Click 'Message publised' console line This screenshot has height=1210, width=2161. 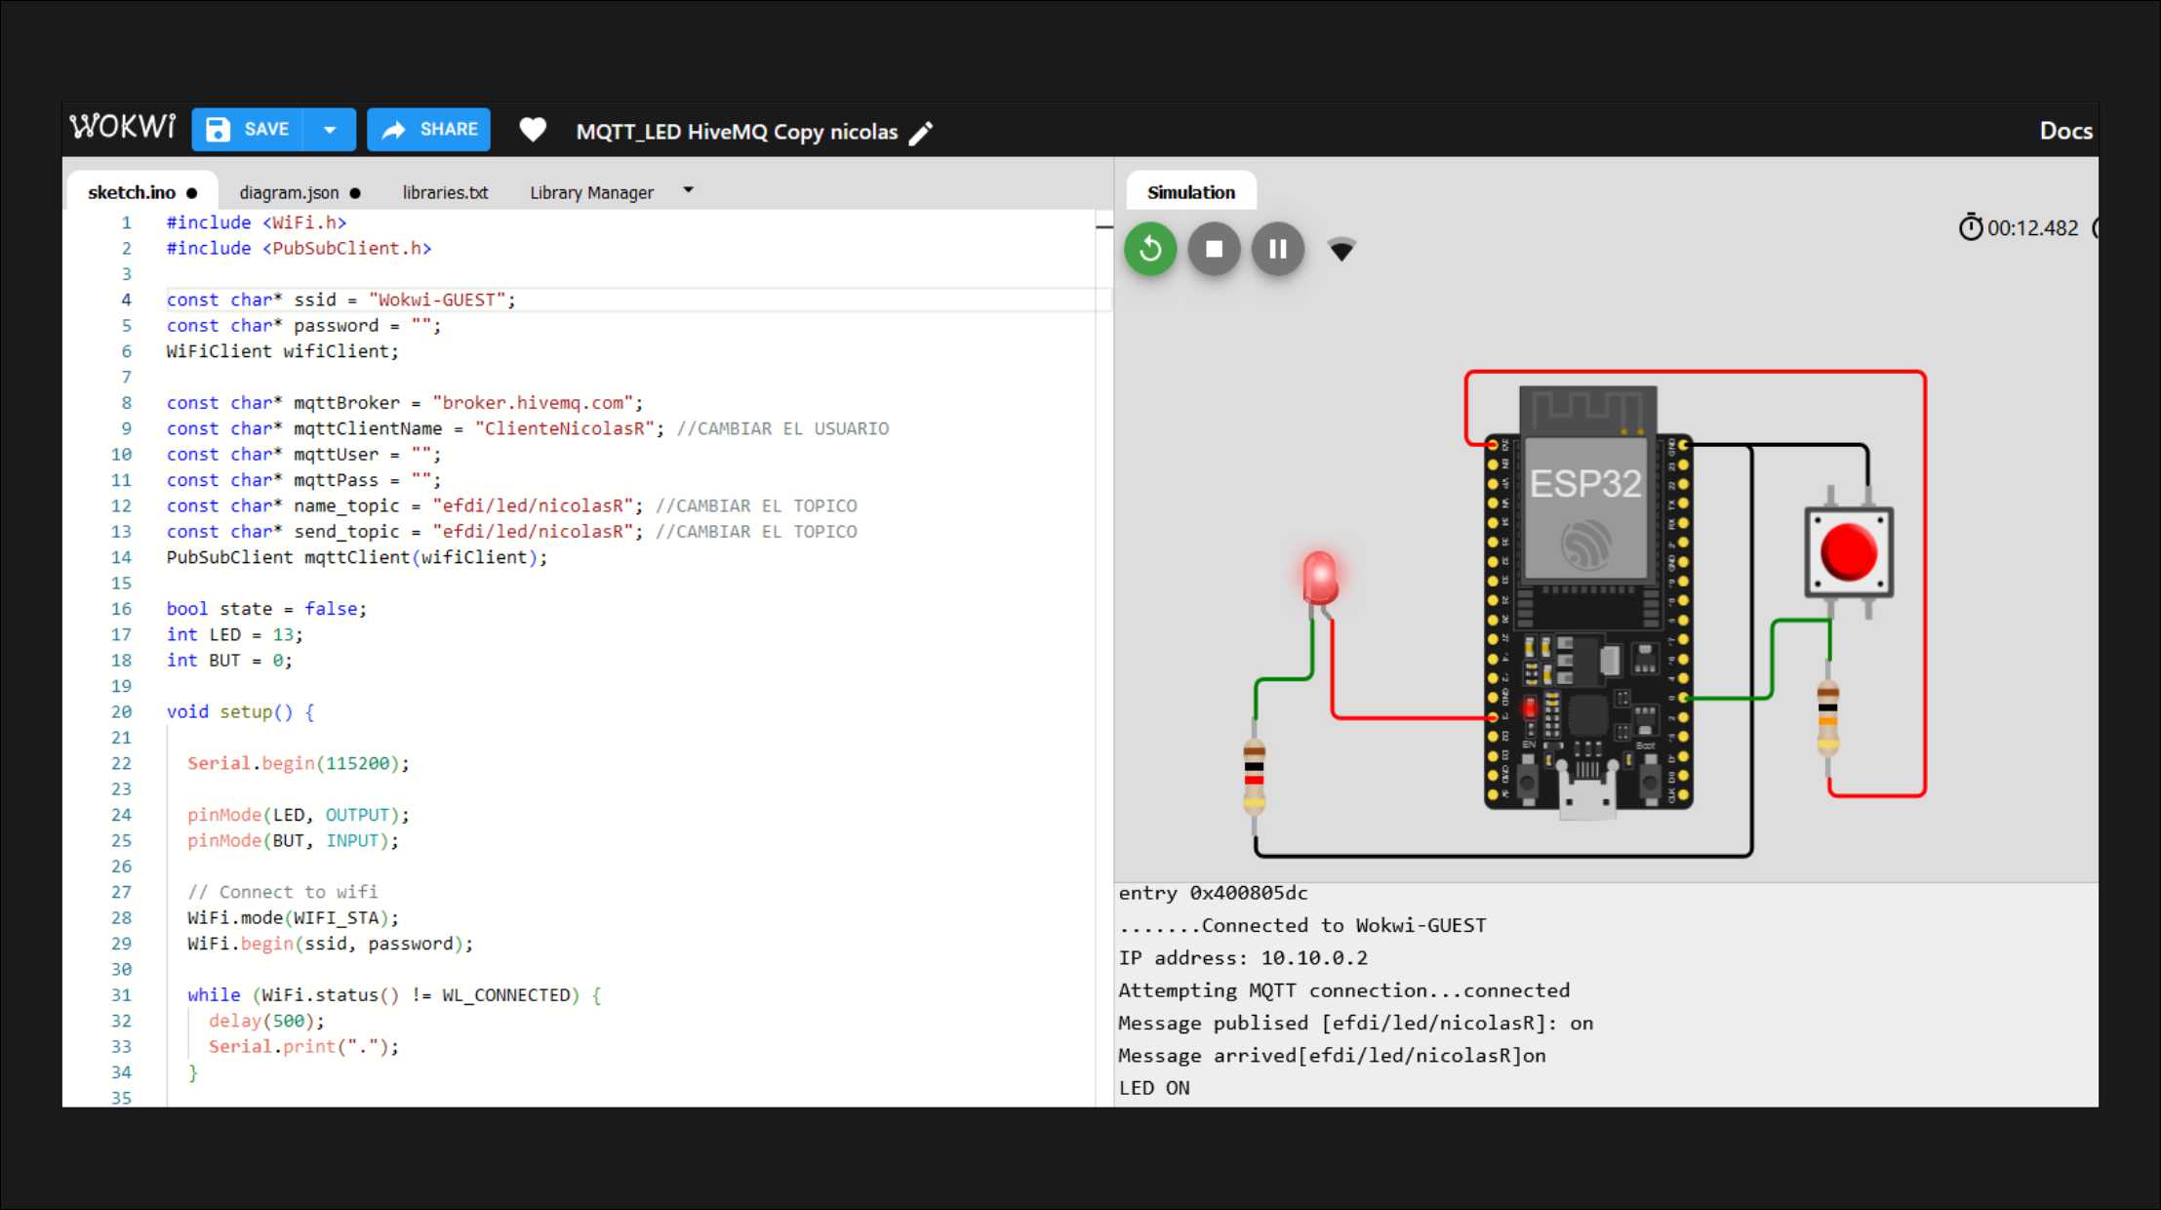[x=1355, y=1023]
